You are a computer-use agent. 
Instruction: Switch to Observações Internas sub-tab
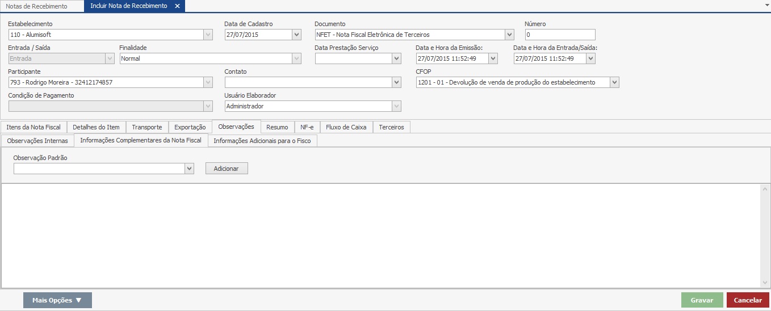pyautogui.click(x=37, y=141)
